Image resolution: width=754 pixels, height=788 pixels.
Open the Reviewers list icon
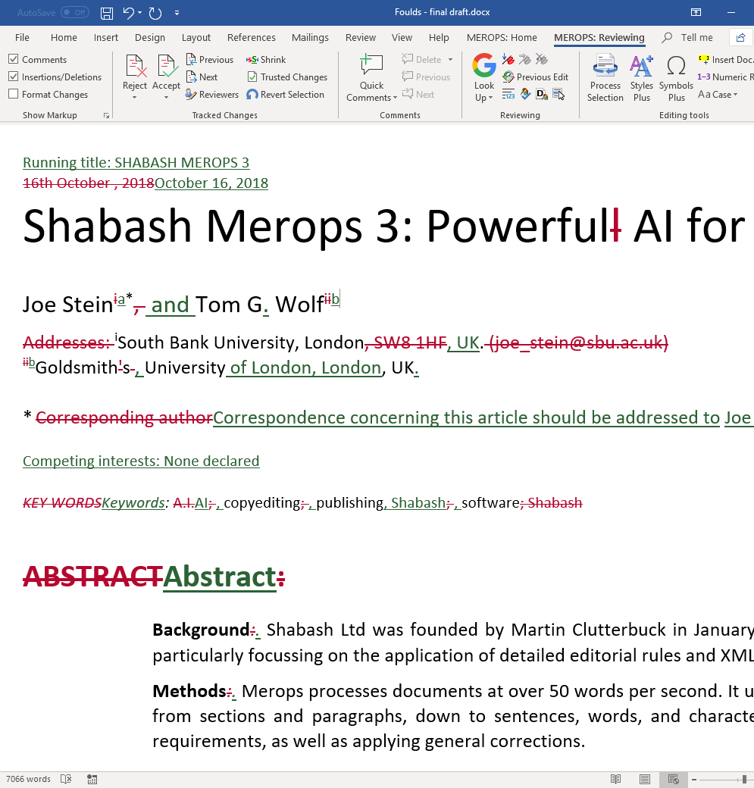click(192, 95)
